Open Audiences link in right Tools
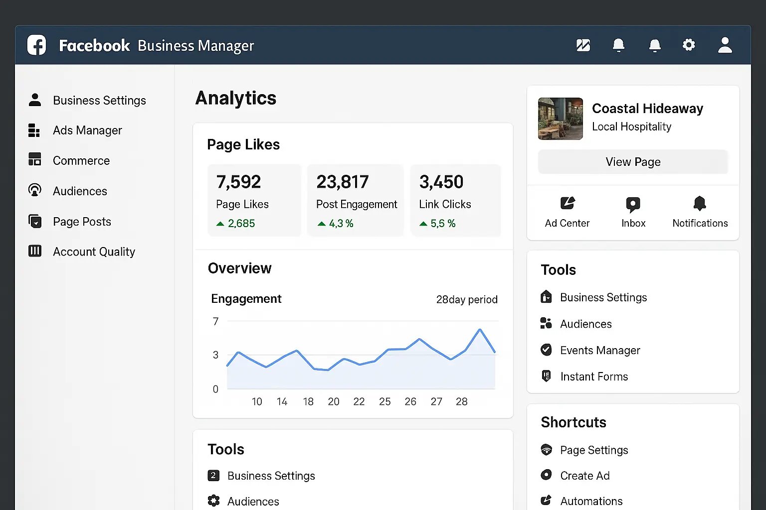Image resolution: width=766 pixels, height=510 pixels. point(585,324)
